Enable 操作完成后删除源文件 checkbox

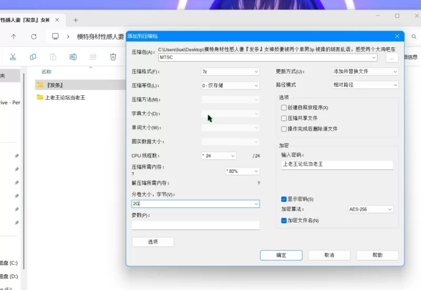[284, 129]
